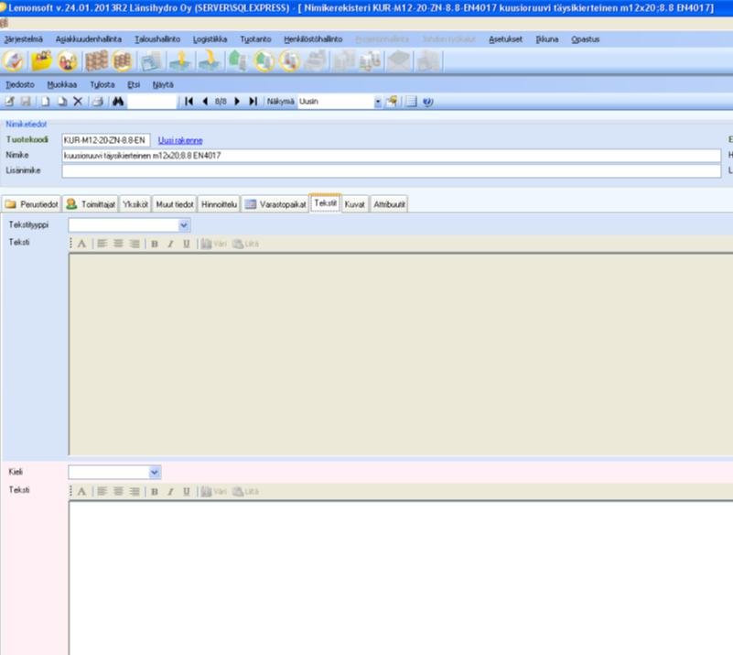
Task: Open the stacked boxes warehouse icon
Action: pos(96,61)
